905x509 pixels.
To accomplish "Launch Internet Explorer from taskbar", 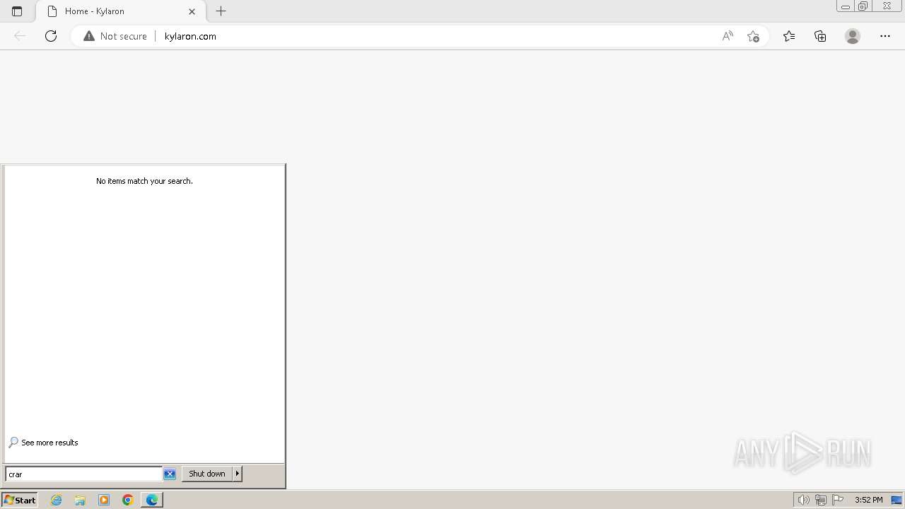I will (x=57, y=500).
